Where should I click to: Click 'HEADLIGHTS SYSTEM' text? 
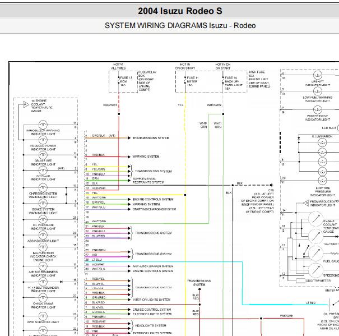point(151,325)
